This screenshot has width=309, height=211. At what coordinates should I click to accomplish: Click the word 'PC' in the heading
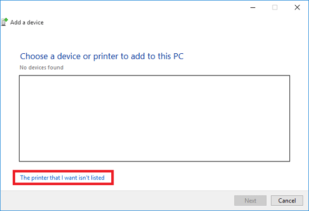[x=178, y=56]
